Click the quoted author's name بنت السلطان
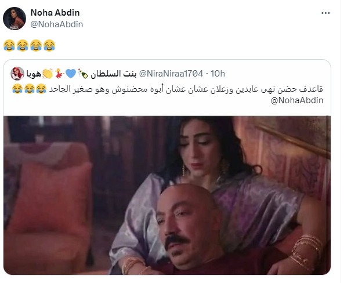This screenshot has width=351, height=283. 113,74
